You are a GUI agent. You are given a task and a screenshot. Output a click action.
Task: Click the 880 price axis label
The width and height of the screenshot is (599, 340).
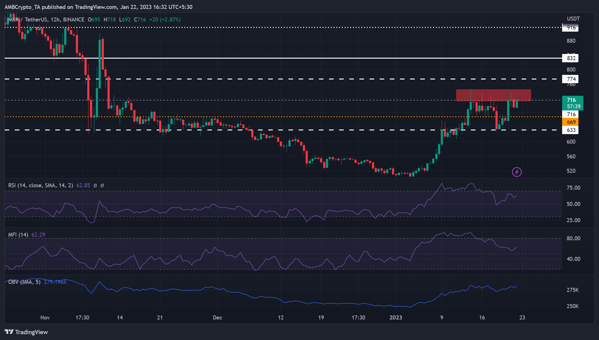pyautogui.click(x=571, y=41)
